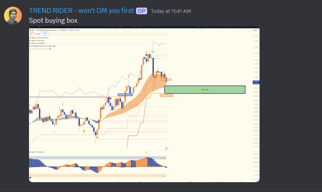Viewport: 322px width, 192px height.
Task: Open TREND RIDER's profile avatar
Action: pyautogui.click(x=13, y=16)
